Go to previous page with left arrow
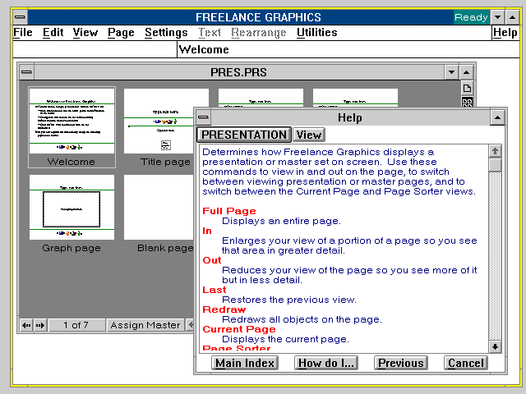This screenshot has height=394, width=526. coord(26,325)
